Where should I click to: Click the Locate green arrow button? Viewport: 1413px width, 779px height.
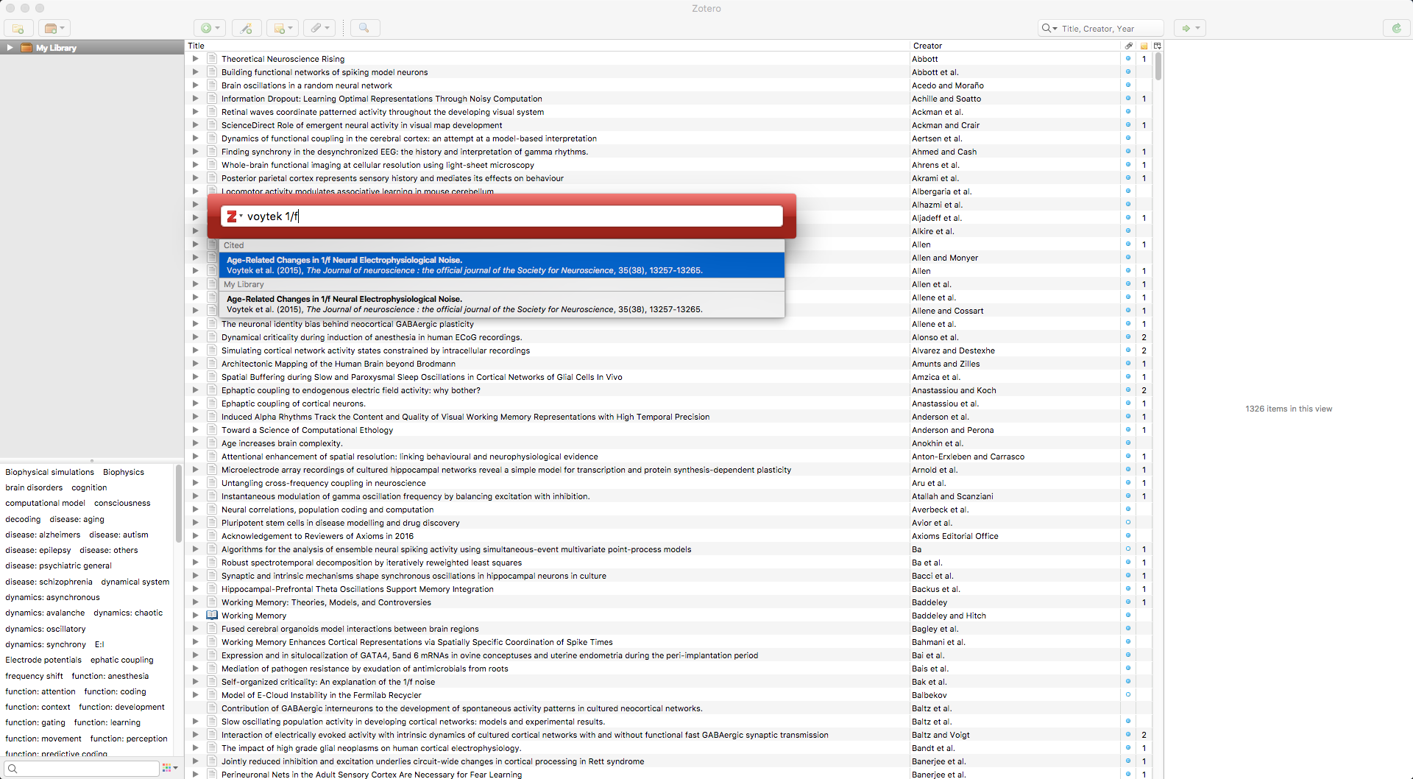[x=1190, y=28]
